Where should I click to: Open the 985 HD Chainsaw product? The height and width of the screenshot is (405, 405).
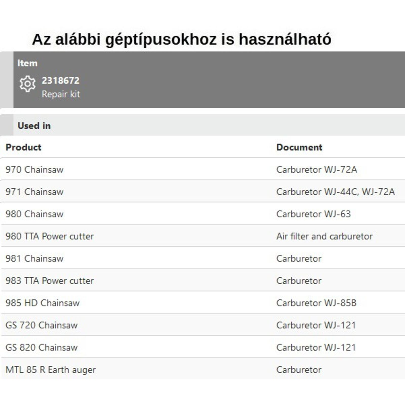(43, 303)
